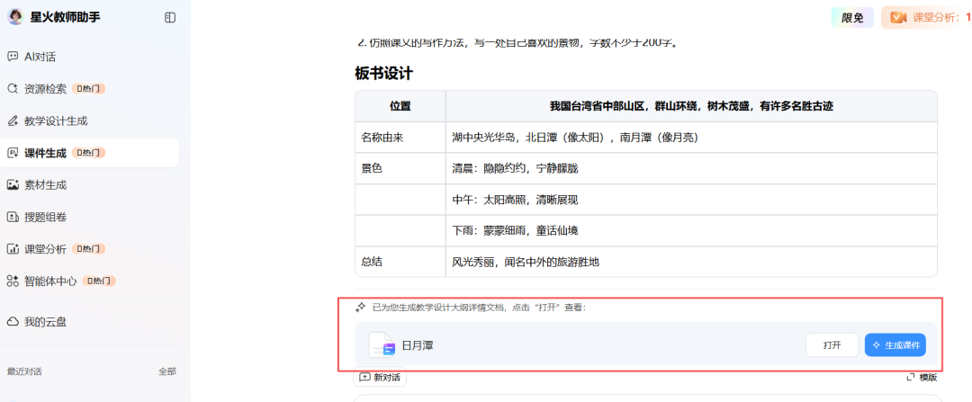972x402 pixels.
Task: Open 我的云盘 in the sidebar
Action: (90, 322)
